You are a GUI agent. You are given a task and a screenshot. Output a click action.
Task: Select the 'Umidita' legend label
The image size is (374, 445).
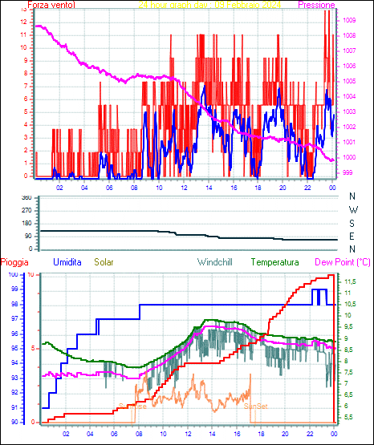[67, 262]
